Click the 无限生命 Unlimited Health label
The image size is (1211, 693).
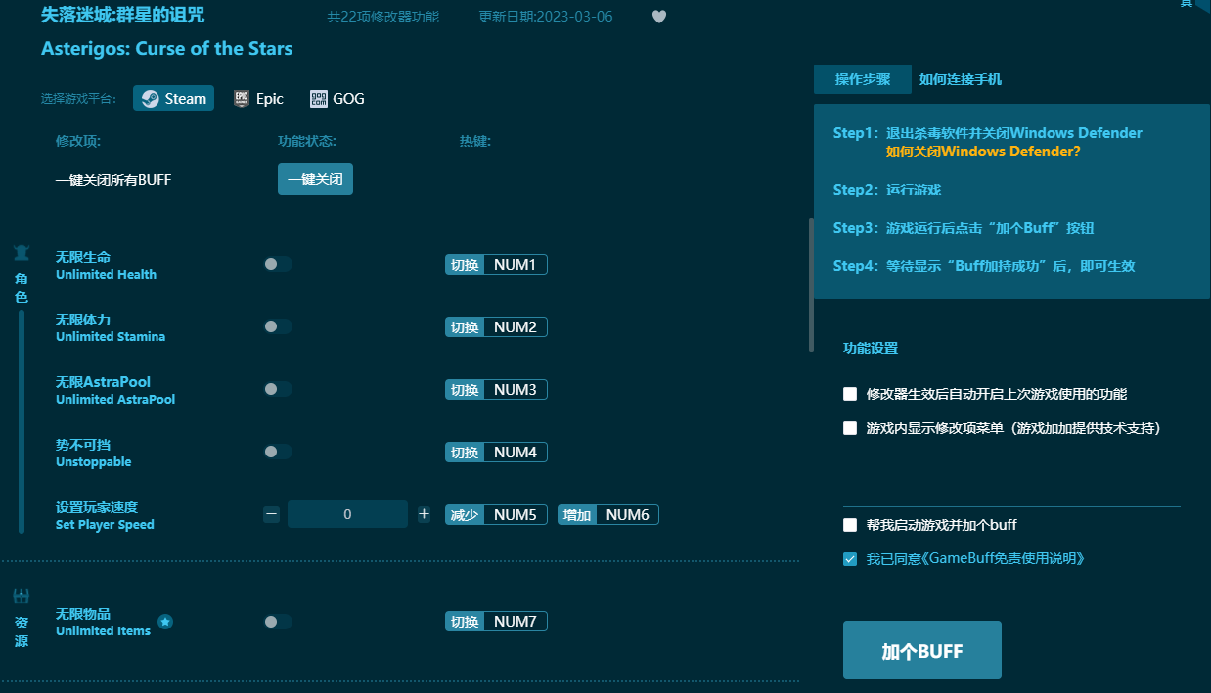[106, 265]
